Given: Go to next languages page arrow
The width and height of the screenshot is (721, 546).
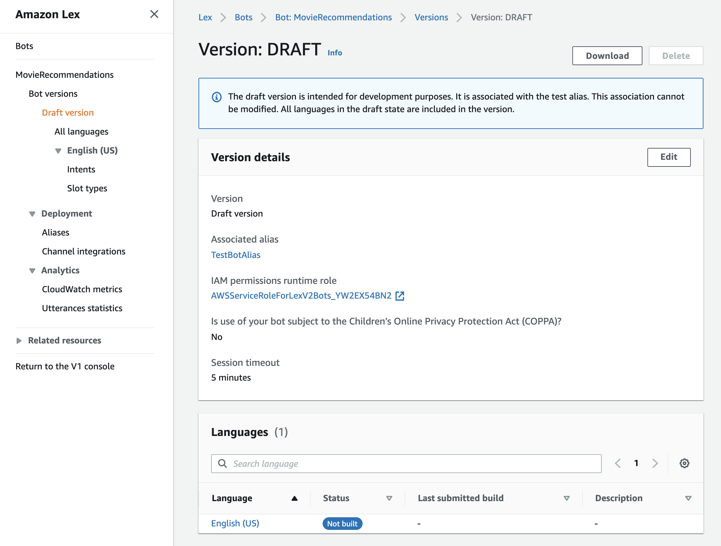Looking at the screenshot, I should [655, 463].
